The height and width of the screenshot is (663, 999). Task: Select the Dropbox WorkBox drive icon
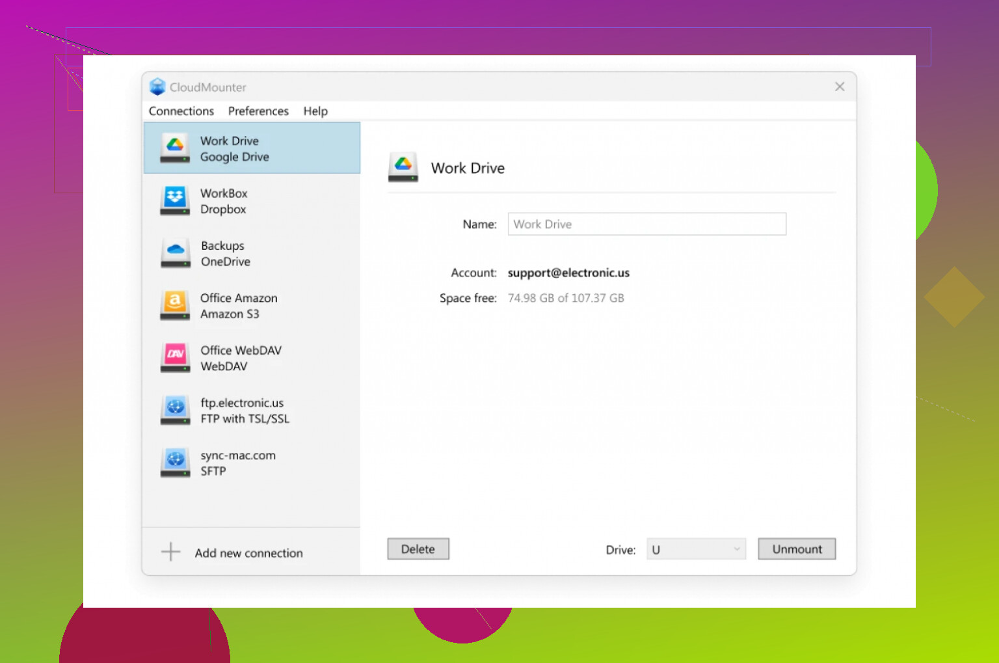(175, 200)
